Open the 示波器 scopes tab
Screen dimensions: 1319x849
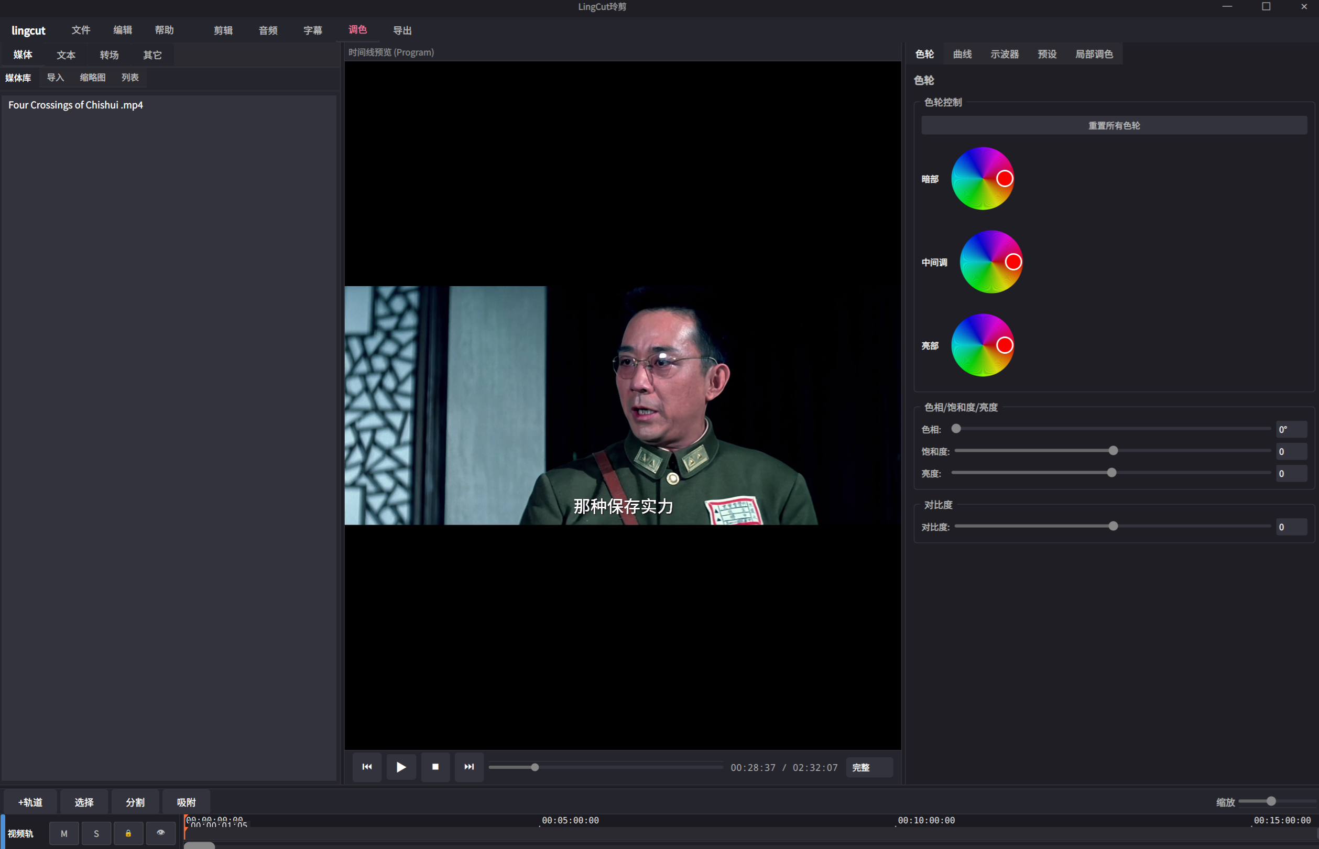(x=1004, y=54)
